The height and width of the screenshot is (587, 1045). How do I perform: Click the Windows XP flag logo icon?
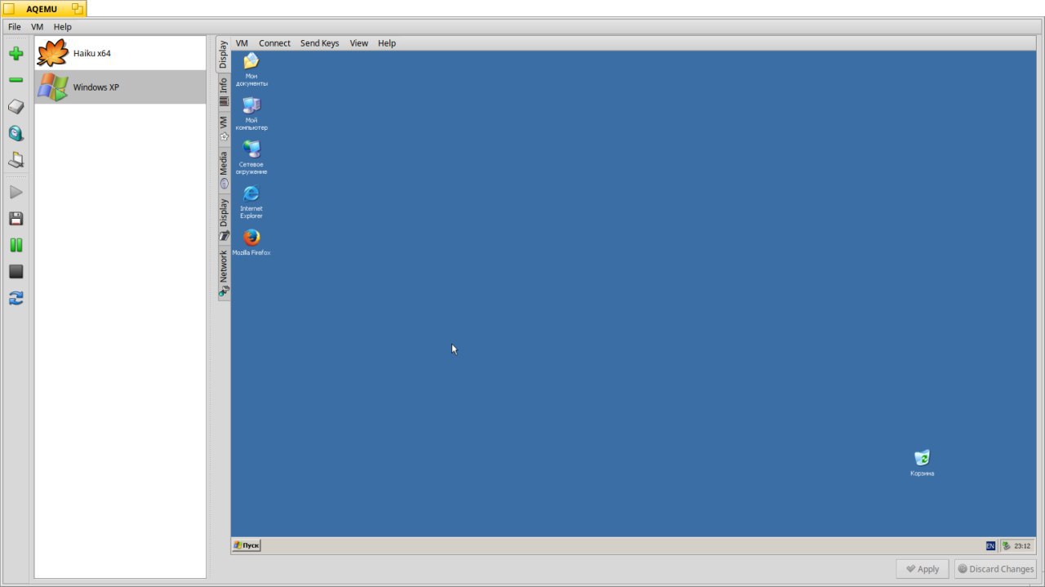point(52,87)
